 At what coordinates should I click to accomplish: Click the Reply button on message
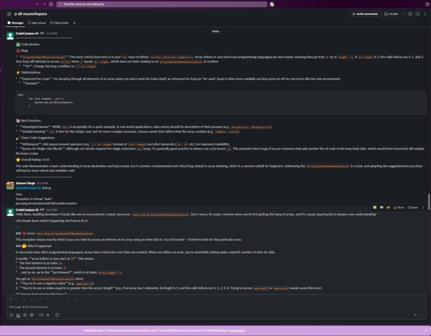coord(413,207)
